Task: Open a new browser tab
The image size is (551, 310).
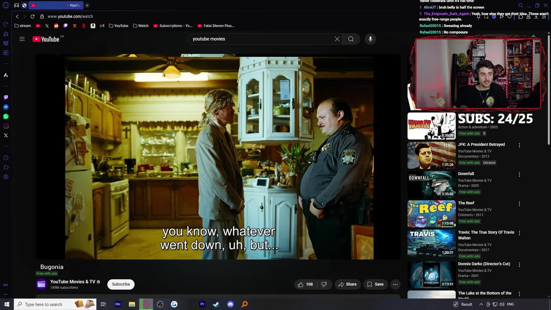Action: (x=87, y=6)
